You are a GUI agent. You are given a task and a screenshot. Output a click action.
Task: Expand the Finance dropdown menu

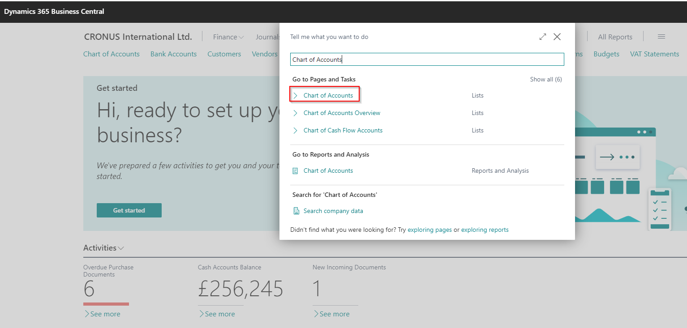pyautogui.click(x=228, y=37)
